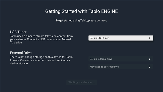Click the arrow next to Move app to external drive
Image resolution: width=163 pixels, height=92 pixels.
150,67
